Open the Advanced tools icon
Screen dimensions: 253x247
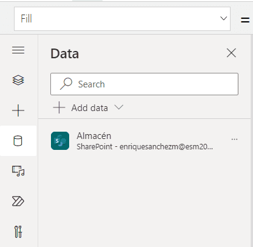click(18, 232)
